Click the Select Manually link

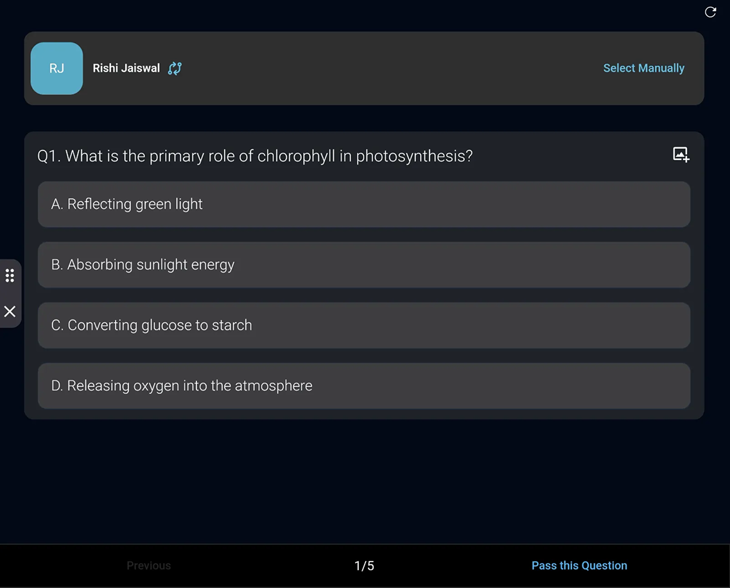click(643, 68)
